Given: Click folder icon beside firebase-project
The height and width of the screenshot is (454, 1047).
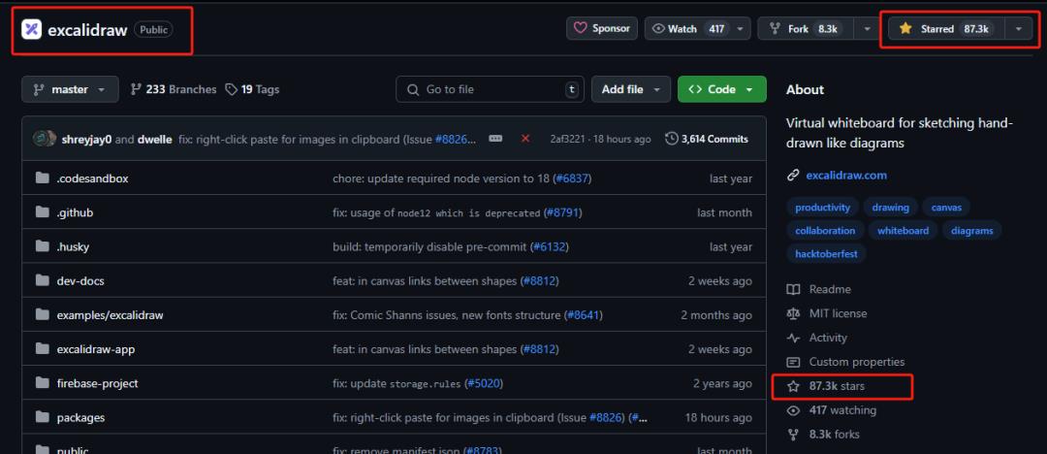Looking at the screenshot, I should click(x=43, y=382).
